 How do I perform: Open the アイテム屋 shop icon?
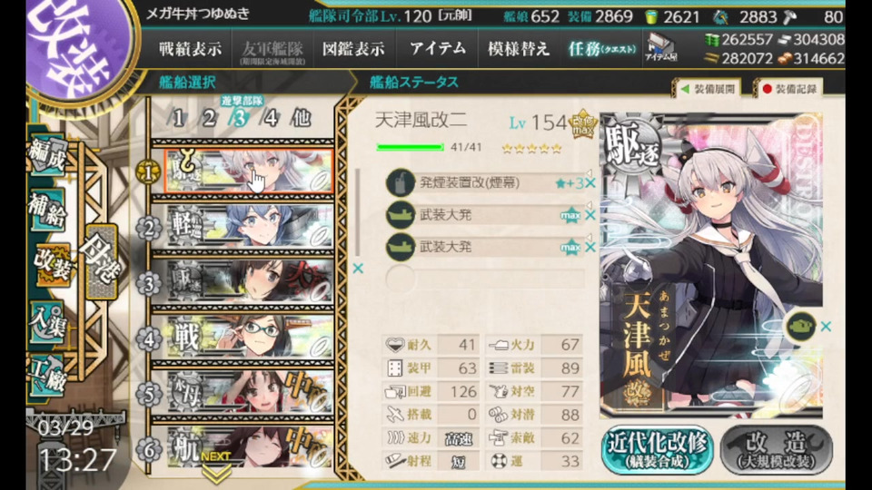pos(660,48)
